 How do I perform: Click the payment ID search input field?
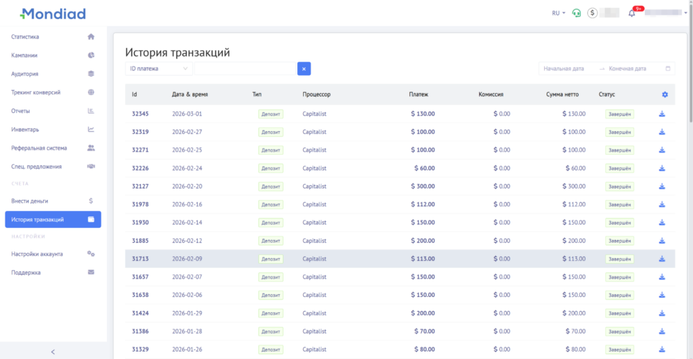[x=245, y=68]
